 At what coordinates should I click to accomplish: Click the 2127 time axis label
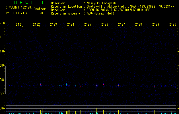coord(122,25)
